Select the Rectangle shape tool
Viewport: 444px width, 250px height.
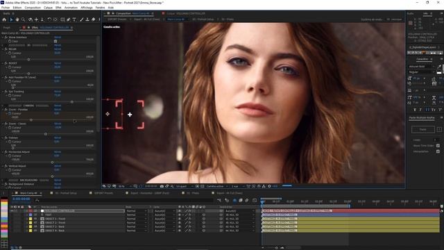[x=62, y=19]
